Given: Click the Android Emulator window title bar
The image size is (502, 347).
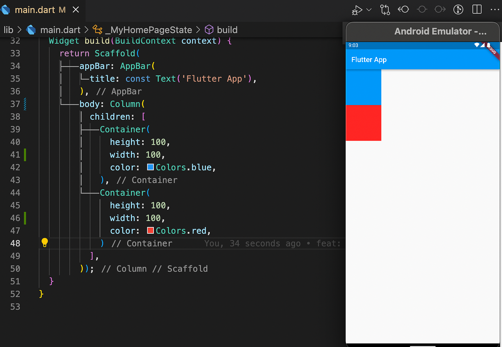Looking at the screenshot, I should [x=423, y=32].
